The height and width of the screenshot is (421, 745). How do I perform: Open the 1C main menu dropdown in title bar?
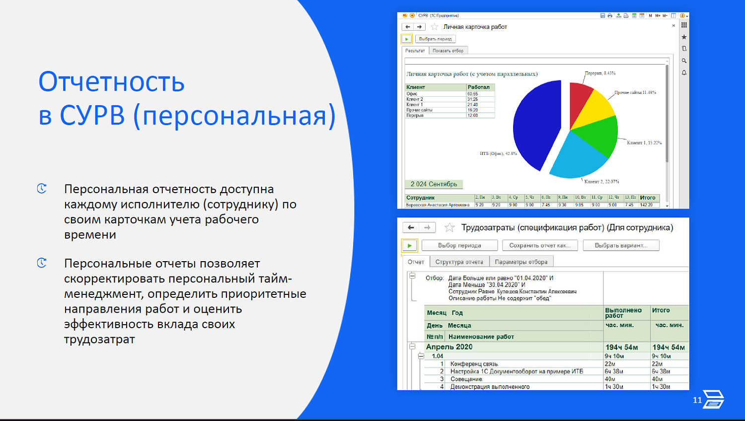pos(412,15)
